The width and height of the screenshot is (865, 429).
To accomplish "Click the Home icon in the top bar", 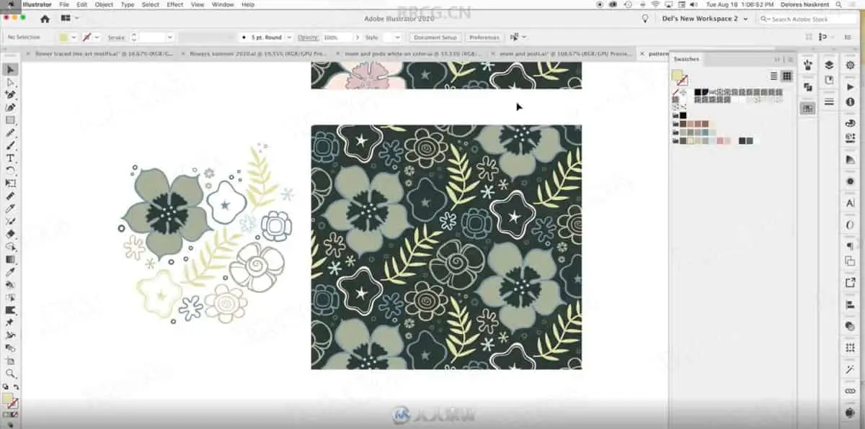I will pos(45,19).
